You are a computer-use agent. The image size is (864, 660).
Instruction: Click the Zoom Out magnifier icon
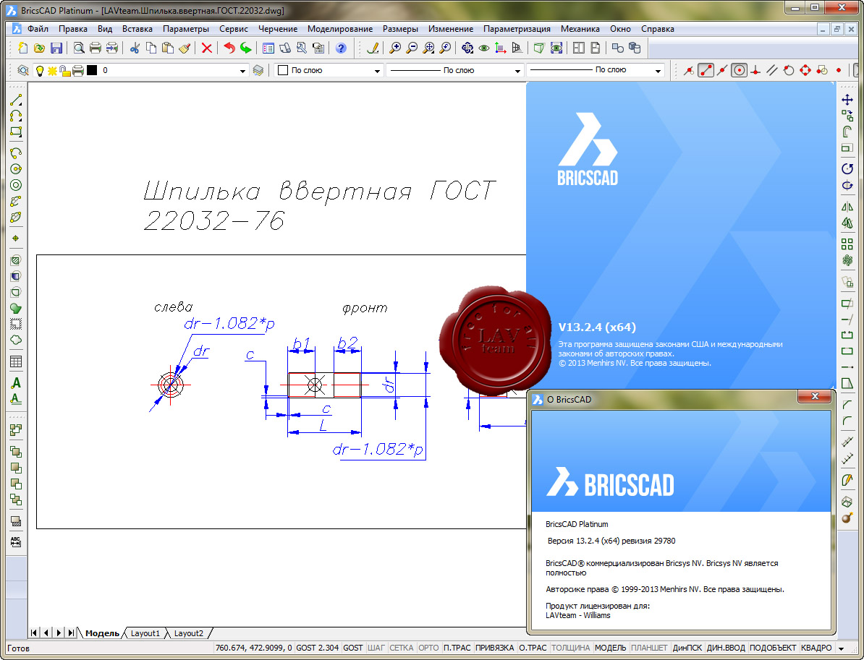point(412,48)
